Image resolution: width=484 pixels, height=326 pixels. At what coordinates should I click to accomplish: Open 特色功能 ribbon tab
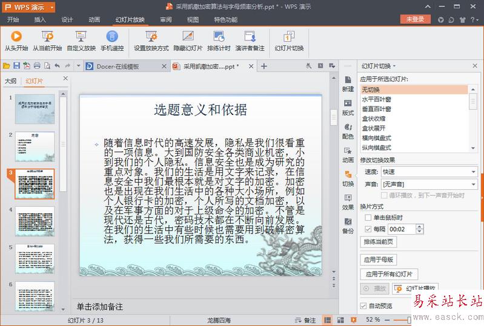(x=225, y=20)
